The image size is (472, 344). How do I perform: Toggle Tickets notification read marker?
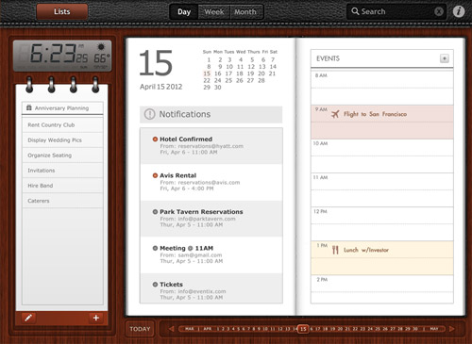[x=155, y=285]
